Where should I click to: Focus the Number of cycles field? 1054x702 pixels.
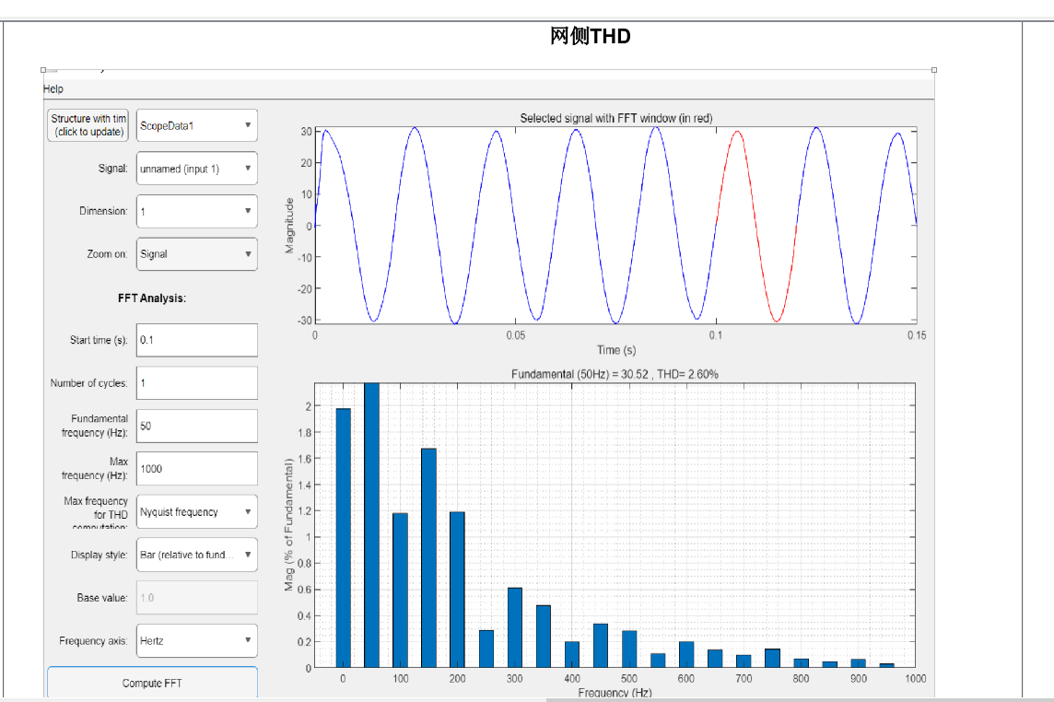coord(196,383)
